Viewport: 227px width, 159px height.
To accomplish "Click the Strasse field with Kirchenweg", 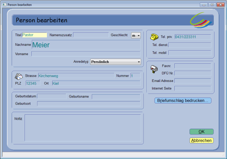I will pos(76,76).
